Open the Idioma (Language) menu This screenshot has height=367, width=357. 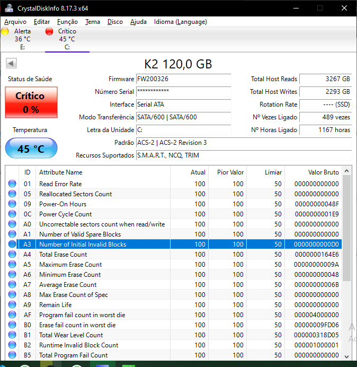tap(180, 22)
